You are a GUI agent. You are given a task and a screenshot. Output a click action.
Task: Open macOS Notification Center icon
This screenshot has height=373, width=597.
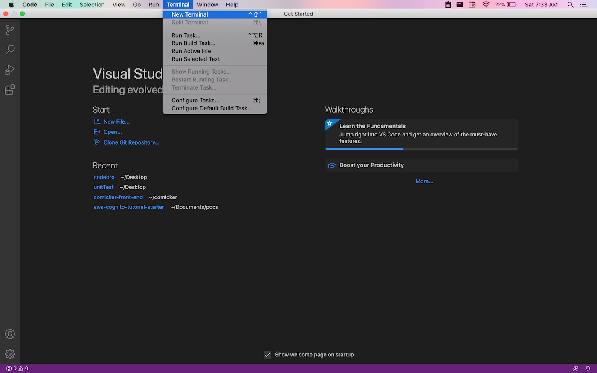point(584,5)
